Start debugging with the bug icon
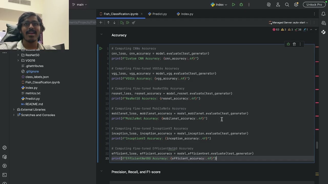 (x=241, y=5)
